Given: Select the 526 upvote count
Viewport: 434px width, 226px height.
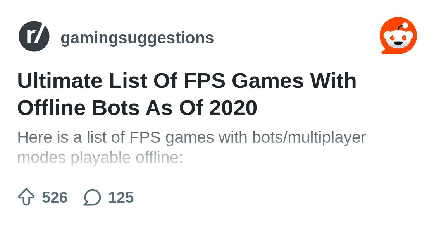Looking at the screenshot, I should pyautogui.click(x=55, y=197).
